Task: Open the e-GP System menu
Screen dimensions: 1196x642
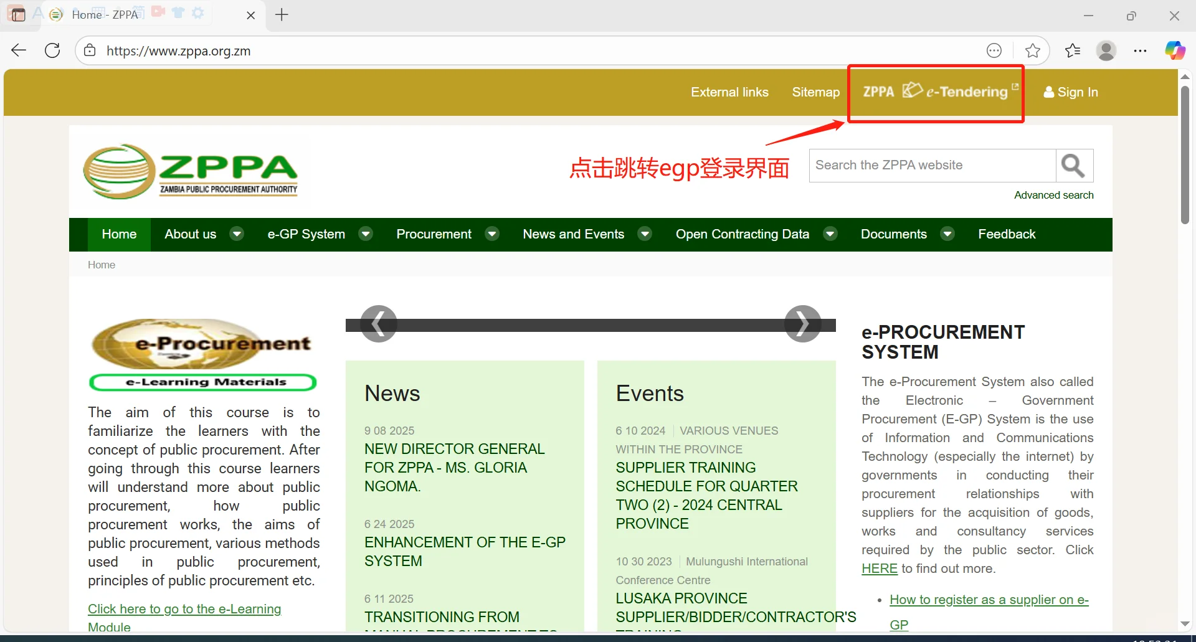Action: tap(306, 234)
